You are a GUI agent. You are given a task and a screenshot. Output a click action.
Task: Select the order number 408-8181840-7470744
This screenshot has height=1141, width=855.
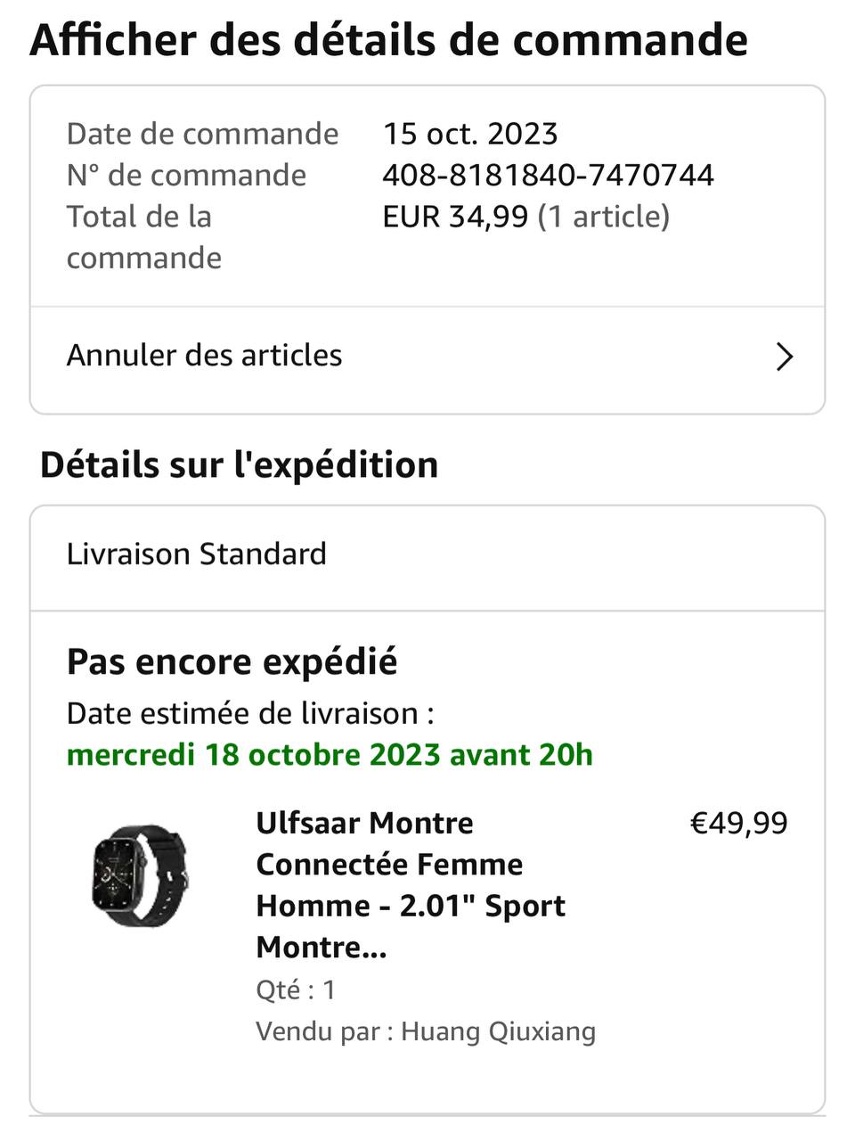[548, 175]
